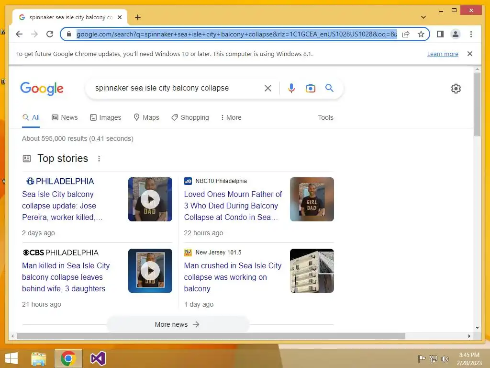490x368 pixels.
Task: Expand the More search options
Action: pyautogui.click(x=231, y=117)
